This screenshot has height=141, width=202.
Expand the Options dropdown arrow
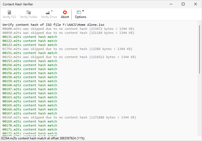click(83, 11)
